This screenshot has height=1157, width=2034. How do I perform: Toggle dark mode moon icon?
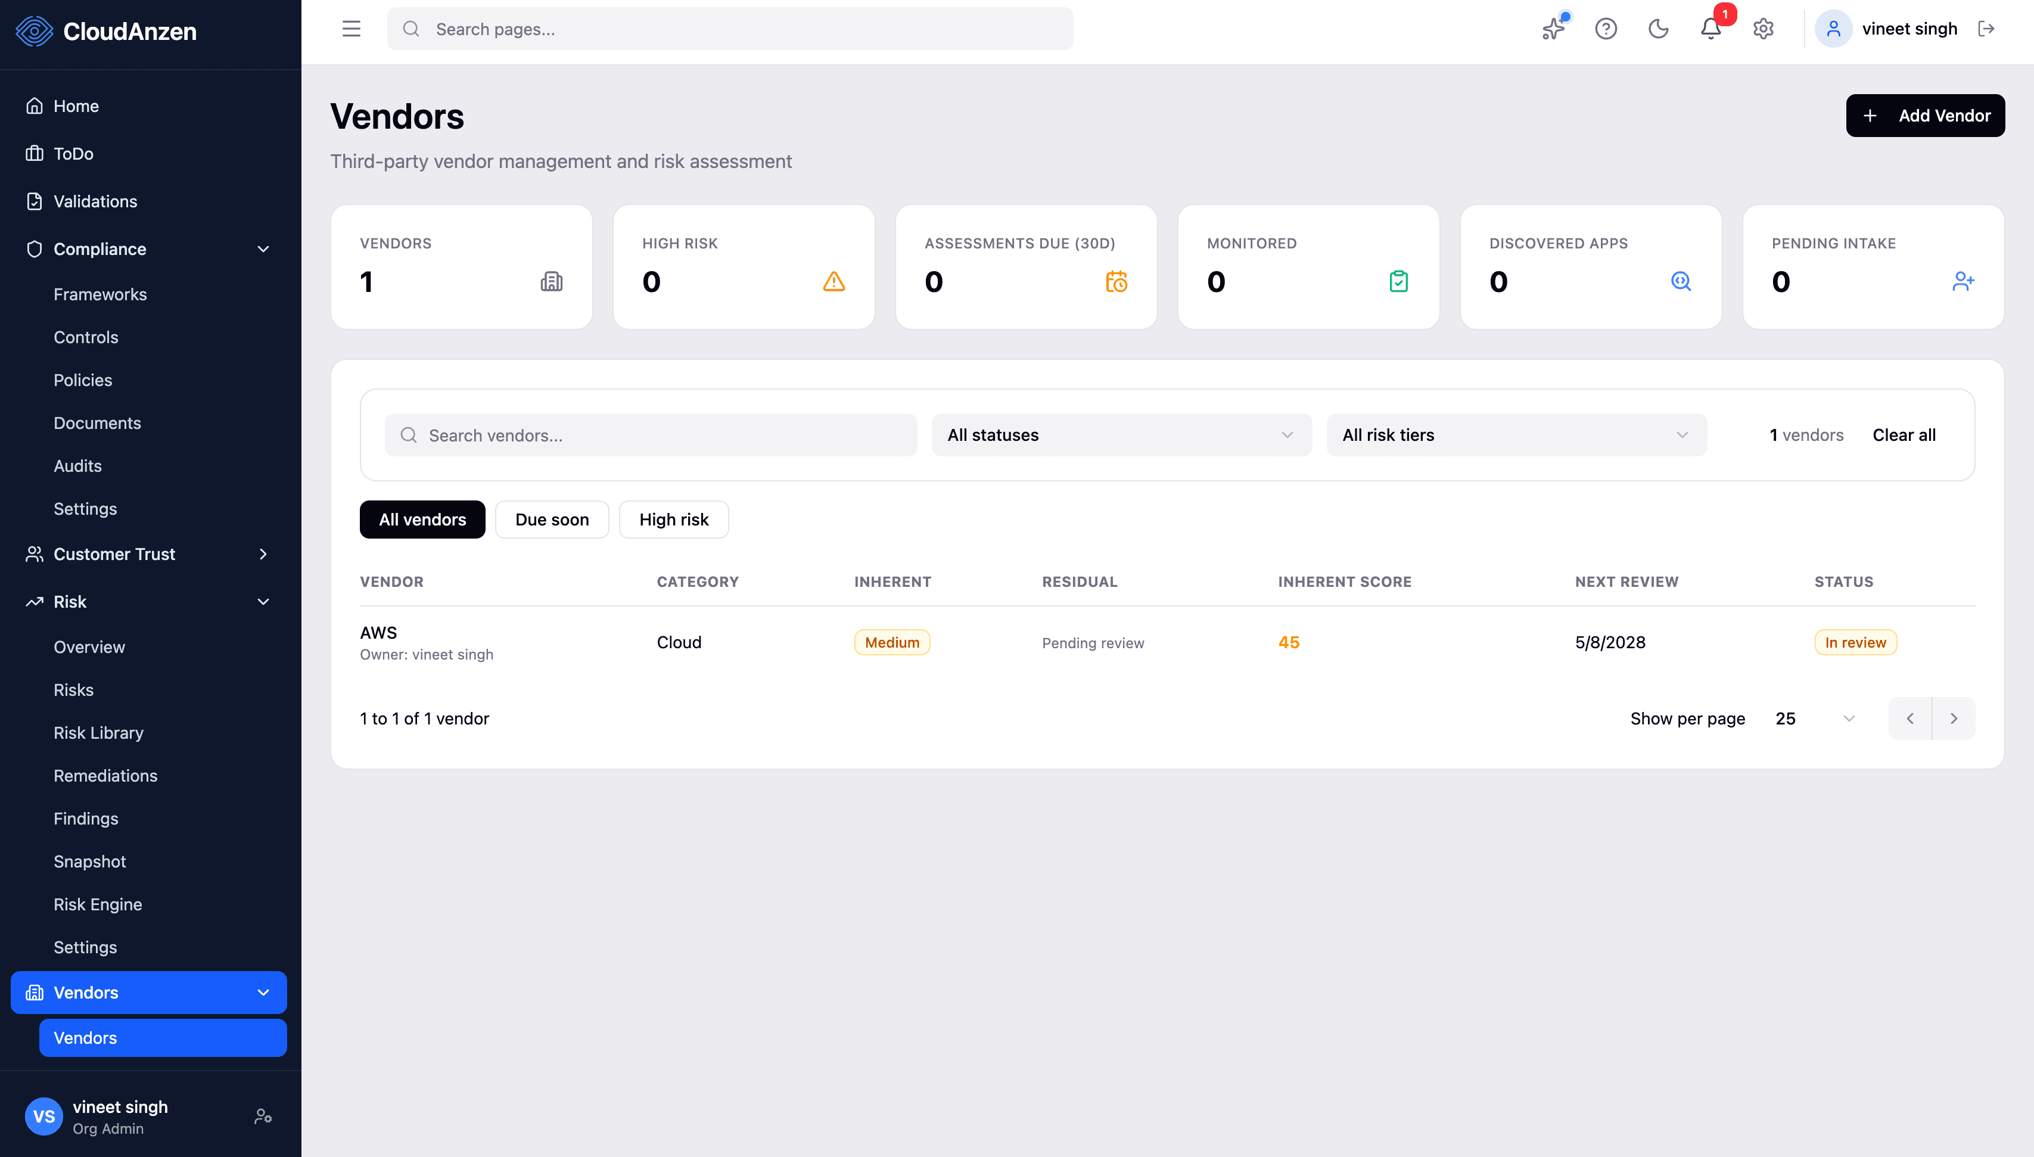tap(1658, 29)
